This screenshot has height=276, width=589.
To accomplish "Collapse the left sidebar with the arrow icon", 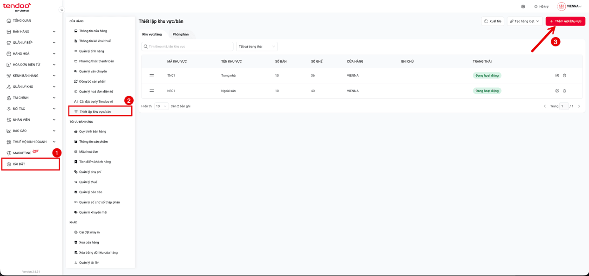I will pos(61,10).
